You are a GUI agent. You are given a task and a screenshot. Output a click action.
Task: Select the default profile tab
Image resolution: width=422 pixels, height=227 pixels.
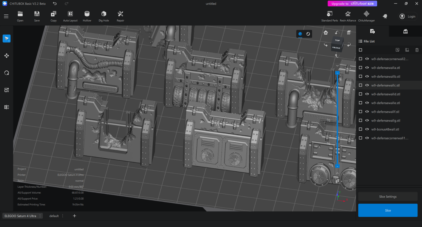coord(54,216)
